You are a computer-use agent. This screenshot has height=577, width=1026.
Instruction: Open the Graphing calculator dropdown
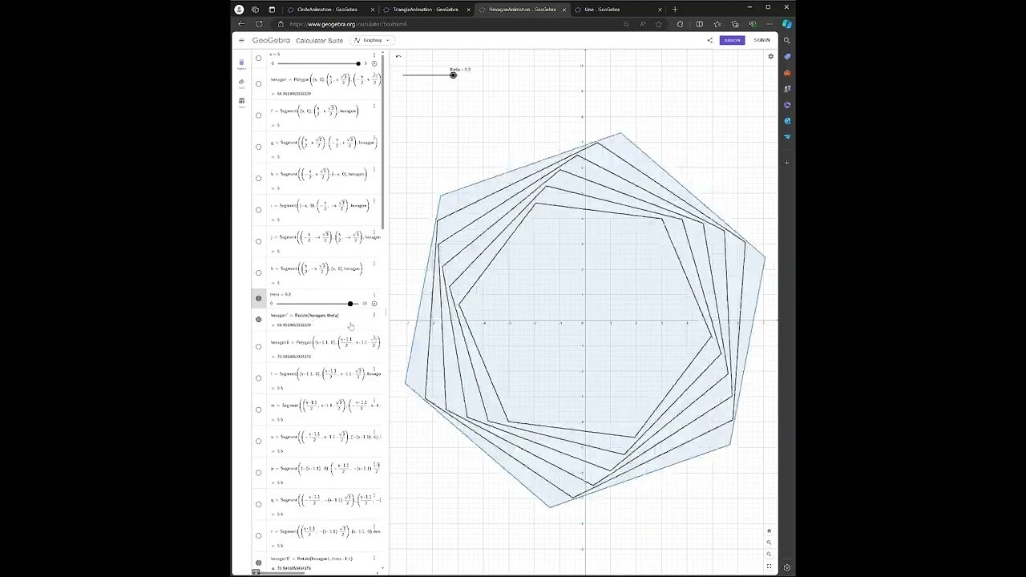(371, 40)
